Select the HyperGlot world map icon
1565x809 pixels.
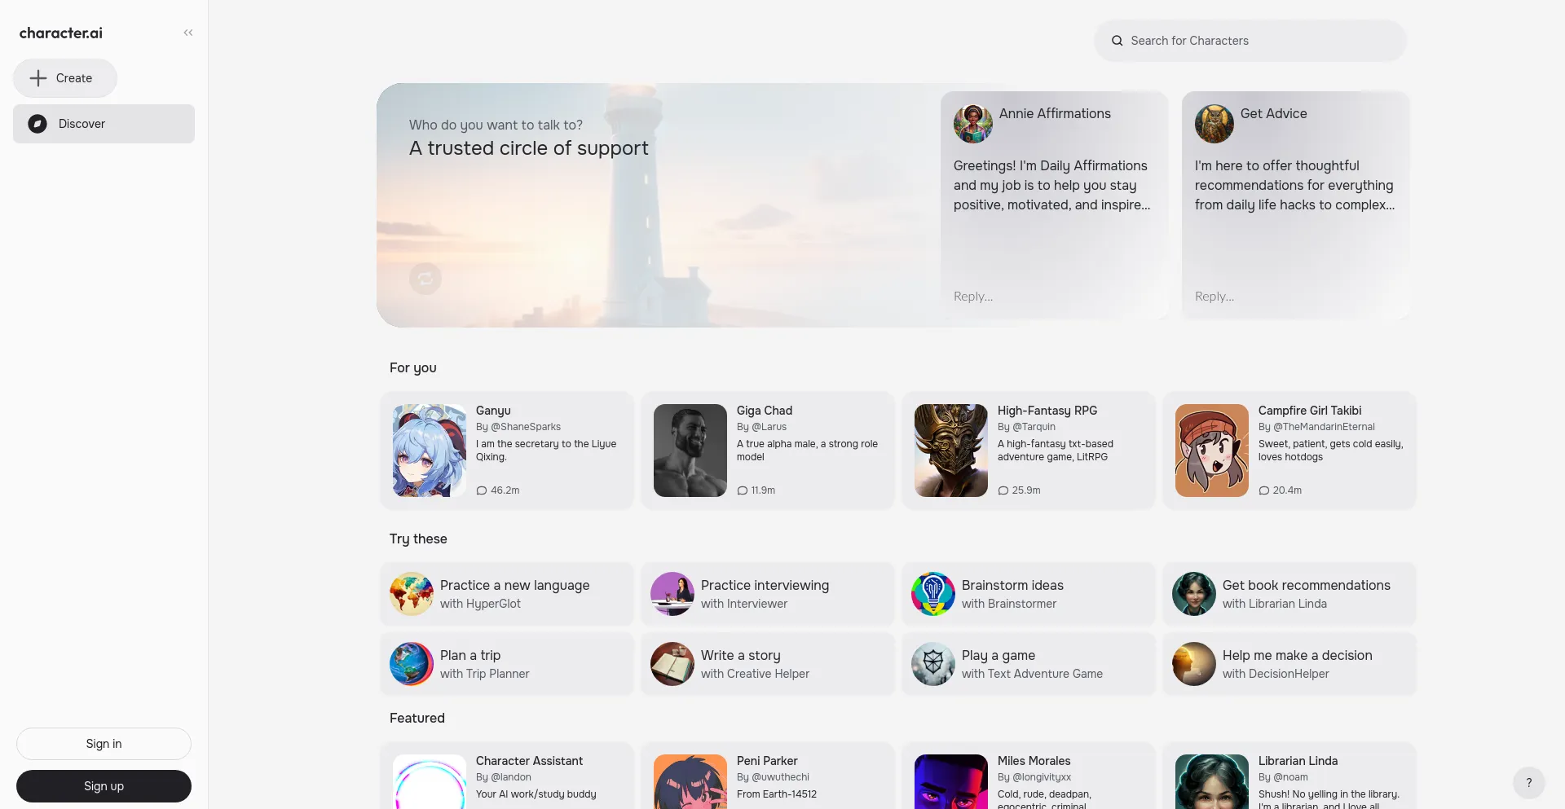(411, 594)
